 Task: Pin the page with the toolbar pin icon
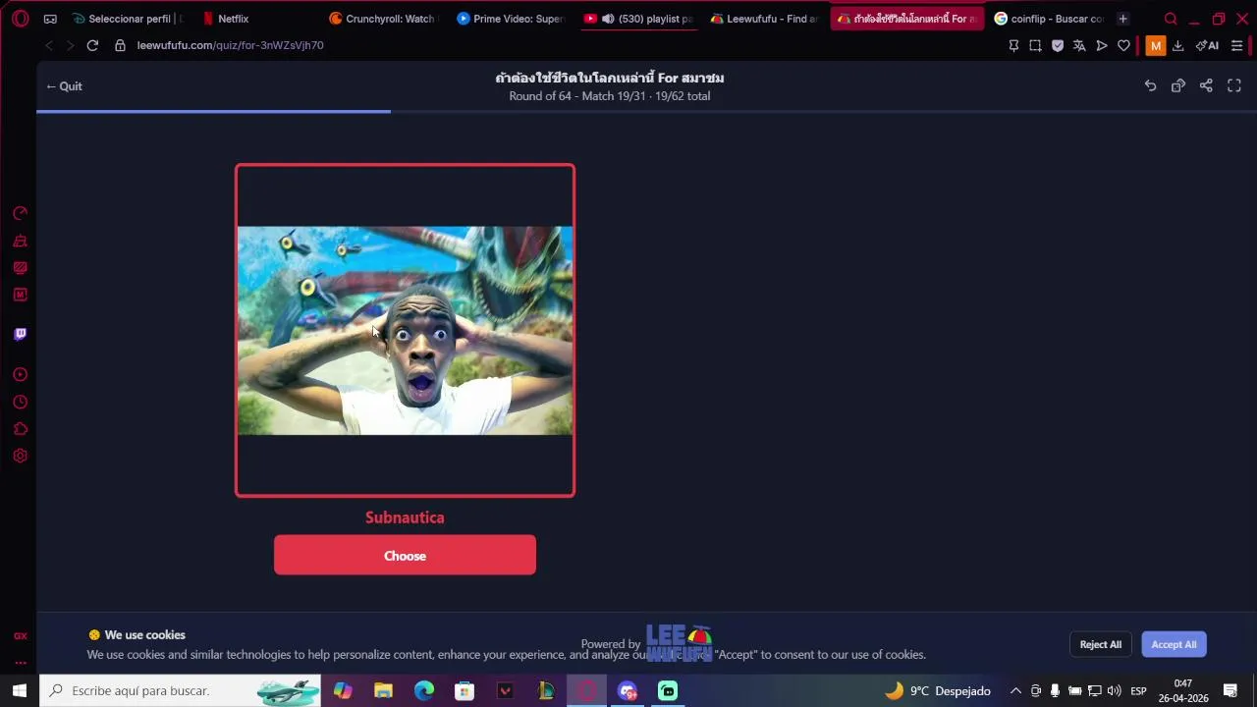coord(1013,45)
